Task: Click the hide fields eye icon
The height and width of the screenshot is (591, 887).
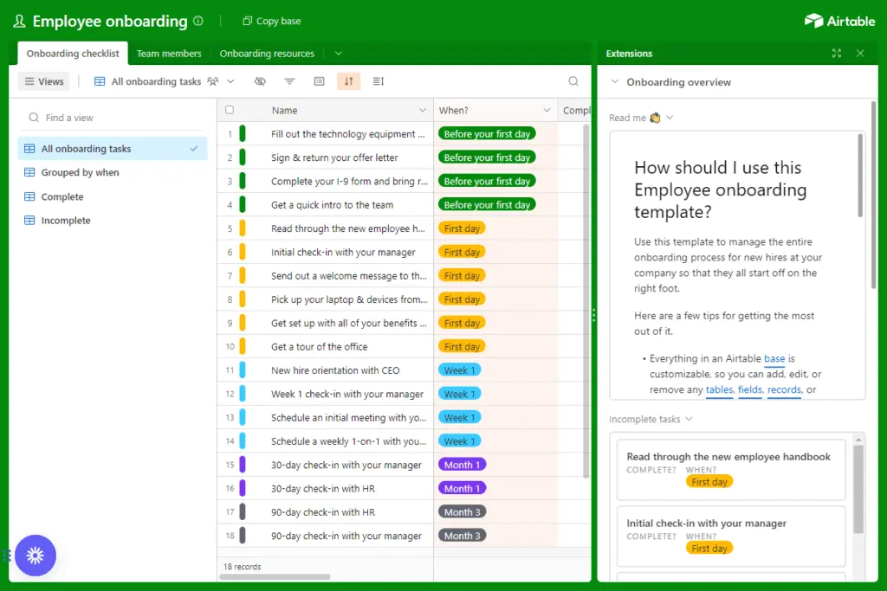Action: [260, 81]
